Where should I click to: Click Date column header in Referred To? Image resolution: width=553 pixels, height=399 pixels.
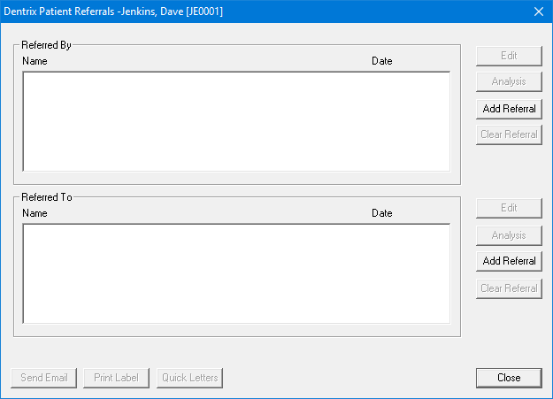click(x=381, y=213)
